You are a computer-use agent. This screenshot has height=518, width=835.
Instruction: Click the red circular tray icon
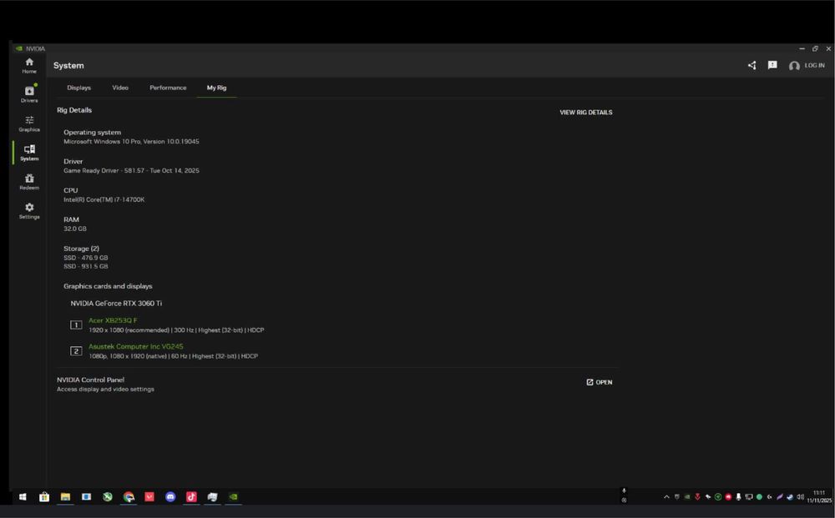coord(728,496)
